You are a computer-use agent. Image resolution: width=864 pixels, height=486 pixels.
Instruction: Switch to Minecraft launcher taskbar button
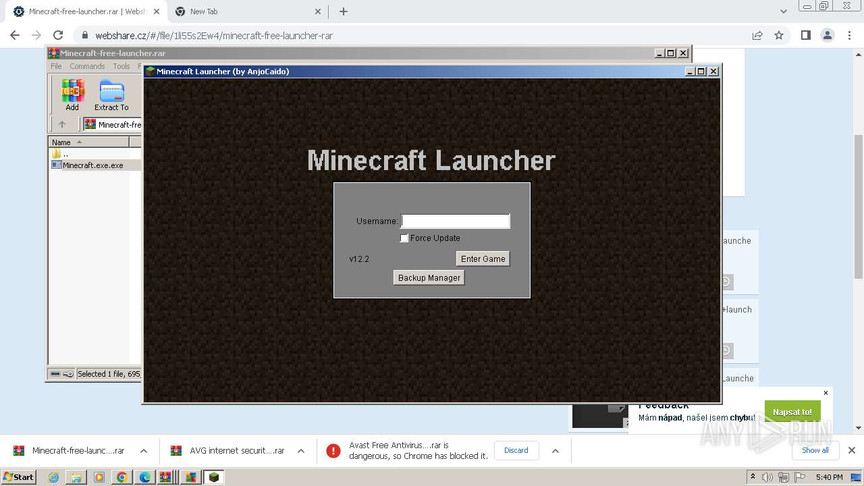click(214, 477)
